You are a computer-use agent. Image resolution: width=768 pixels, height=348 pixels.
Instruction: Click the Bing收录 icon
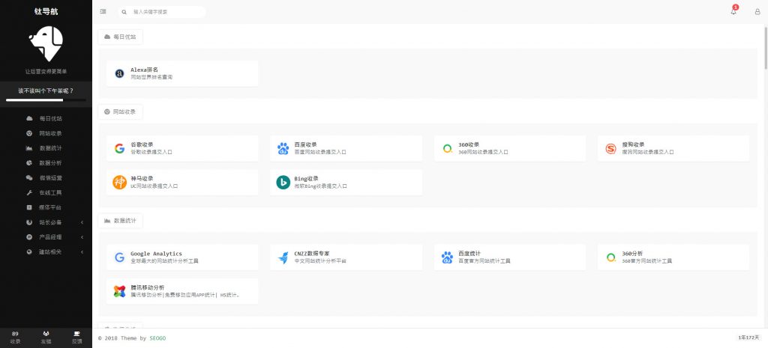click(283, 182)
